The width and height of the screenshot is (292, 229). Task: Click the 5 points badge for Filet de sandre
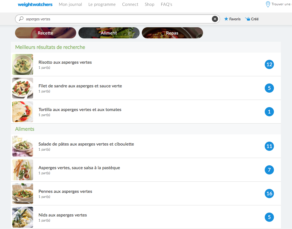tap(269, 88)
